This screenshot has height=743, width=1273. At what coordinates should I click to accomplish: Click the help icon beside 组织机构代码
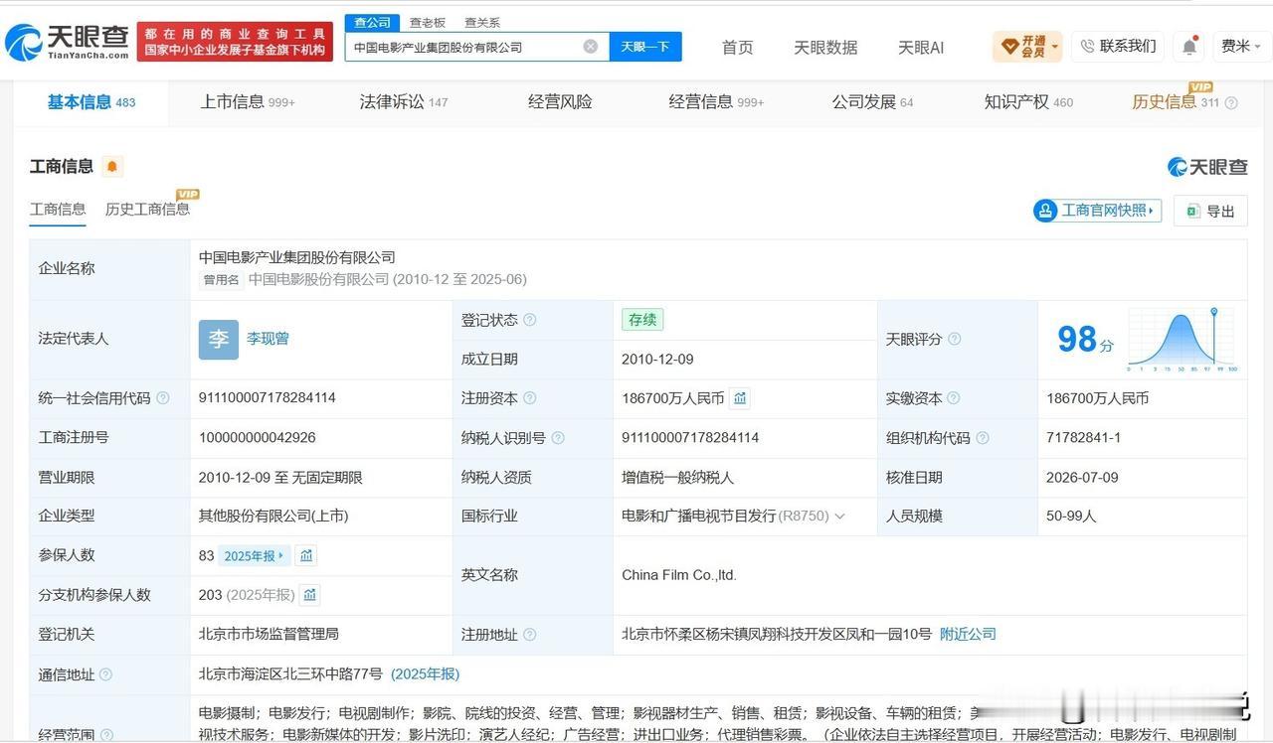pos(983,438)
